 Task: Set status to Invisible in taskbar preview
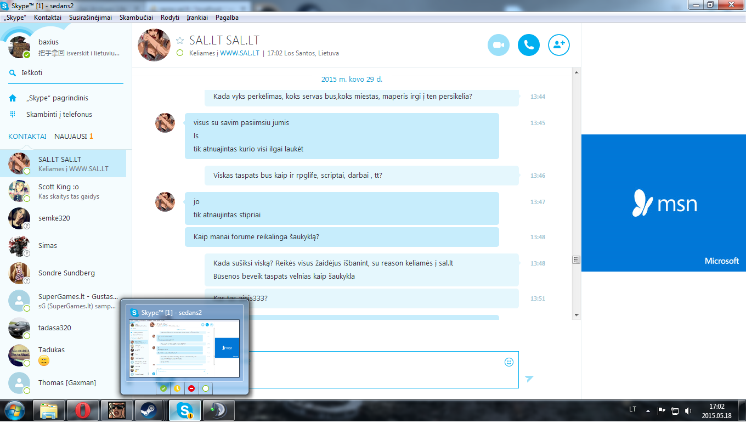pos(206,388)
